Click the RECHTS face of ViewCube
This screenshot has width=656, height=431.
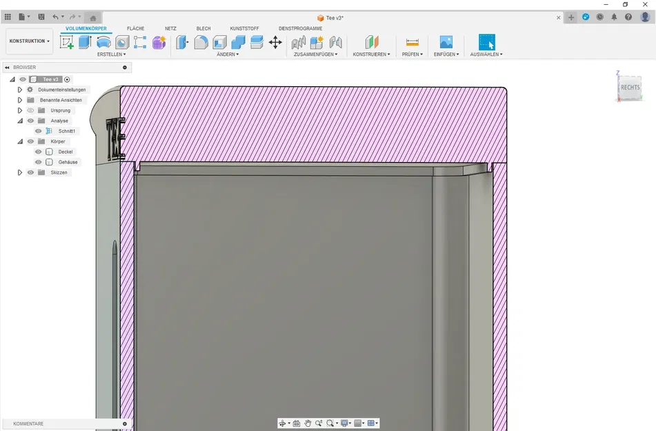coord(630,88)
